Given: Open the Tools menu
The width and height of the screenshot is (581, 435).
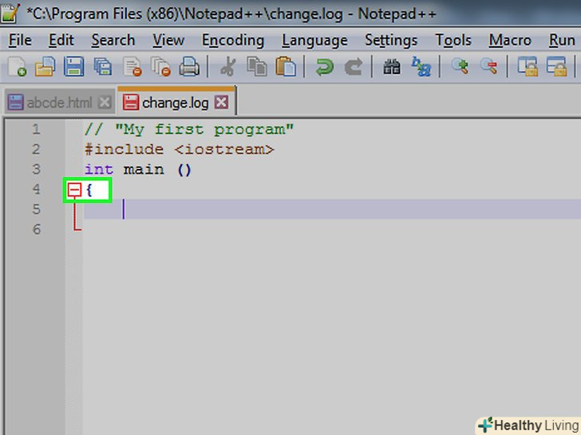Looking at the screenshot, I should (453, 40).
